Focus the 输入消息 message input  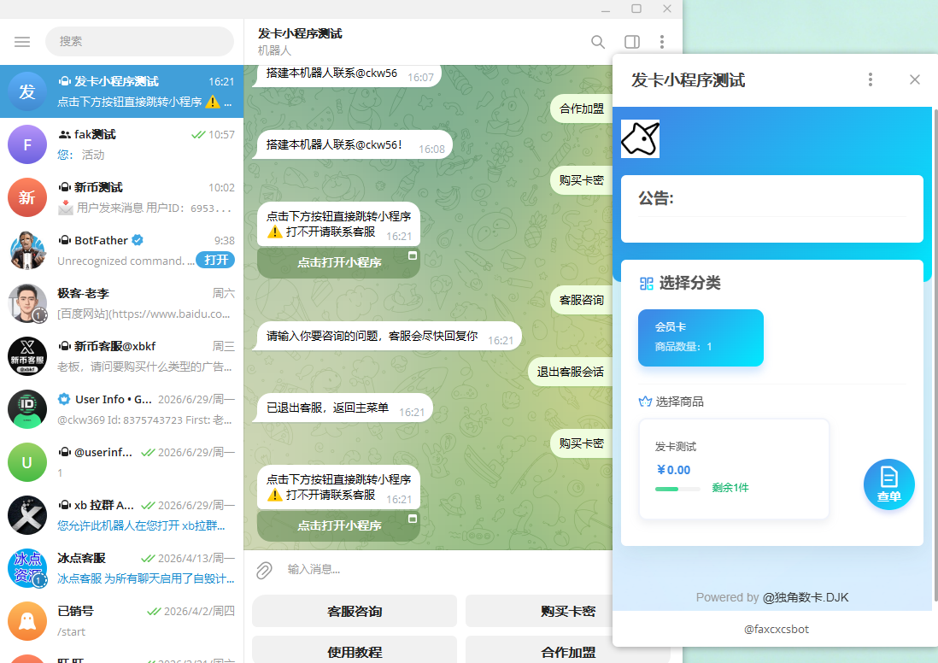443,570
